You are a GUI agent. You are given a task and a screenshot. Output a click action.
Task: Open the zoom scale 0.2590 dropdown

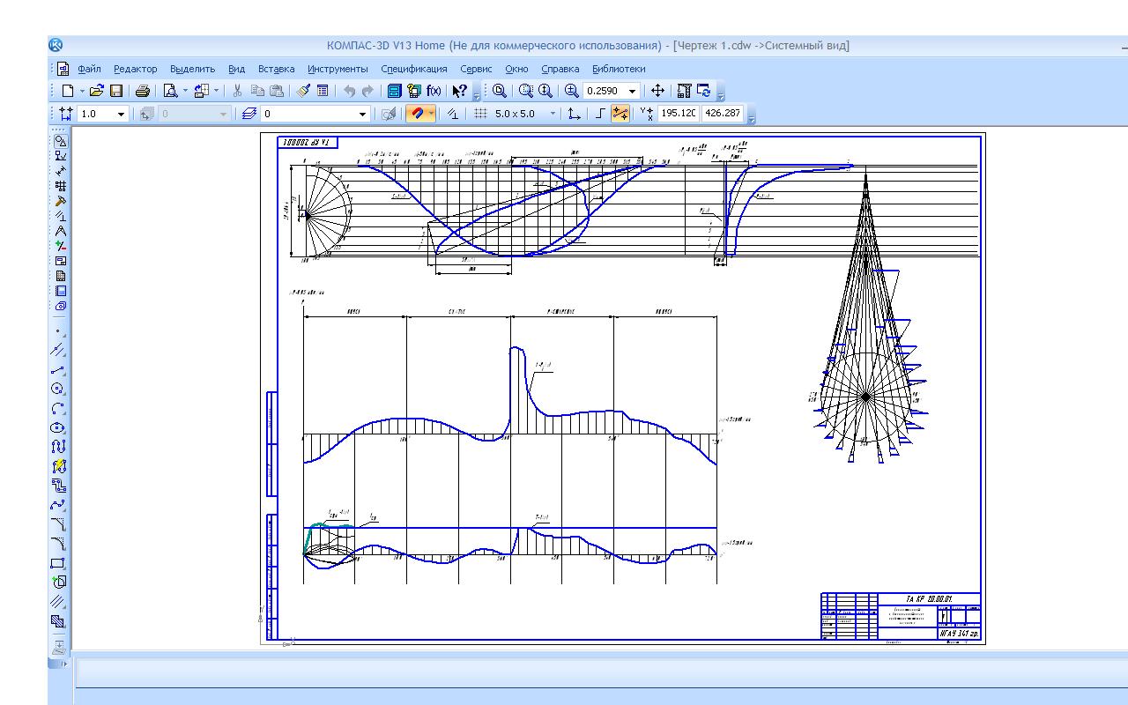(632, 91)
